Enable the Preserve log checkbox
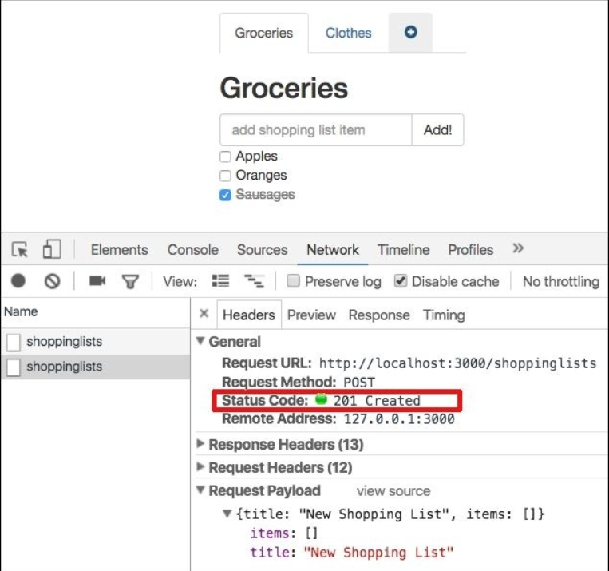The image size is (609, 571). pyautogui.click(x=293, y=281)
